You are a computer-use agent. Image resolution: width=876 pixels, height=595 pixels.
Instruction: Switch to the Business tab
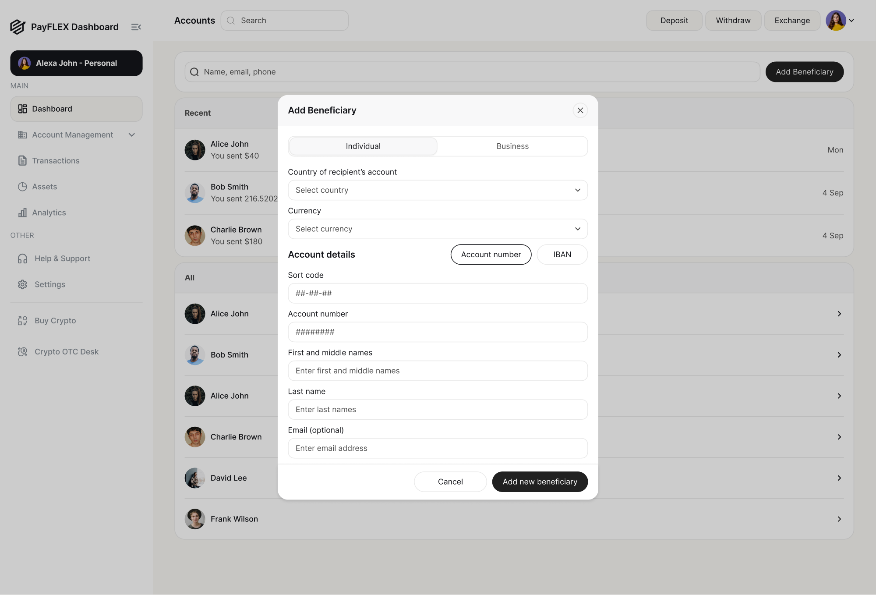[x=512, y=146]
